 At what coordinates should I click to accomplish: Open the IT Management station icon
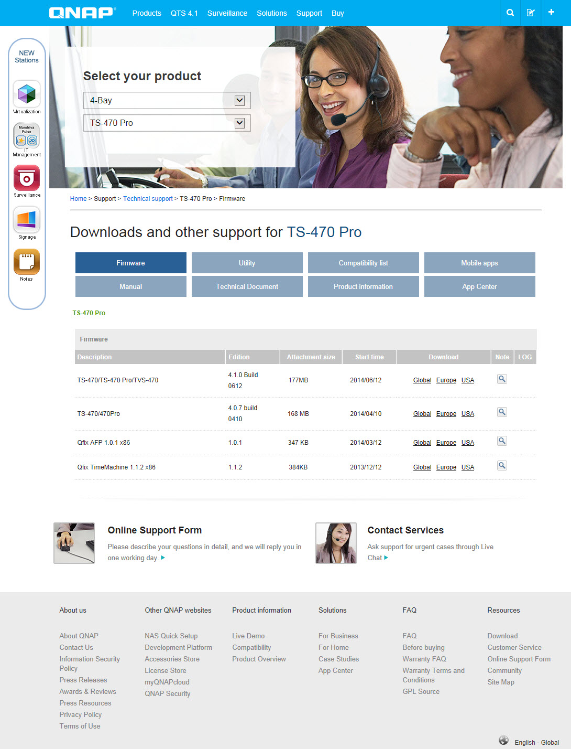pos(27,136)
